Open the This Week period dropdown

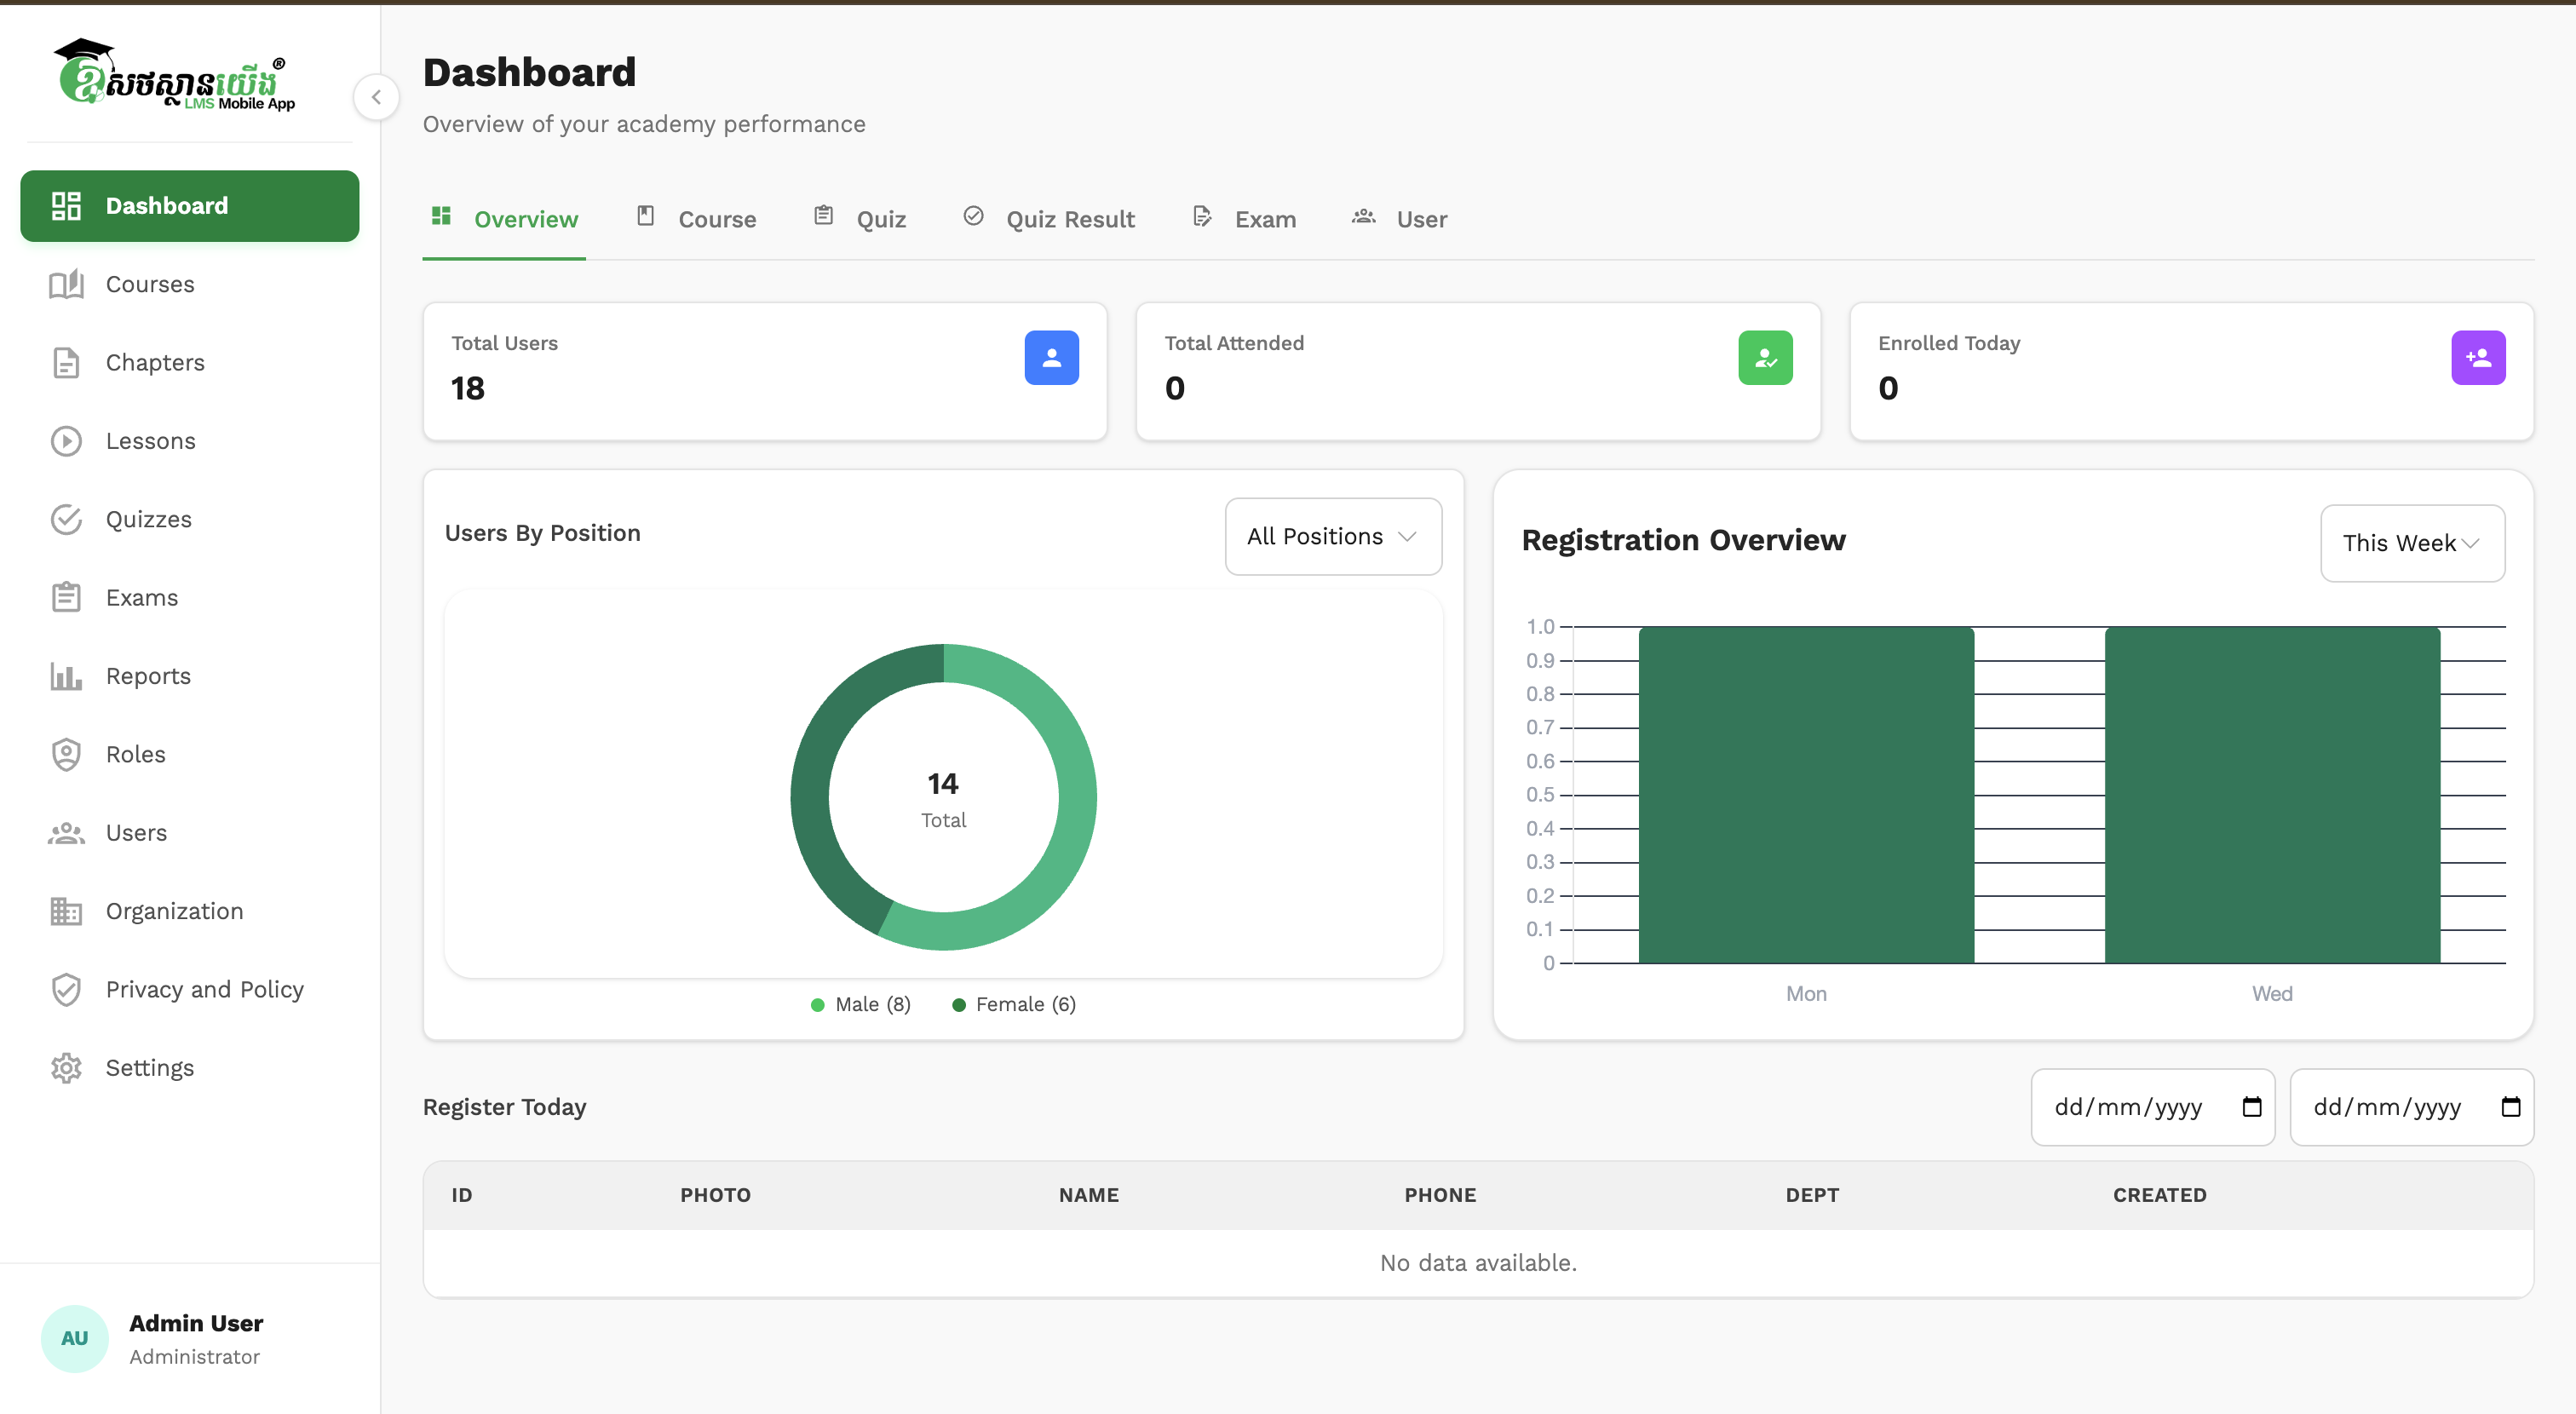click(x=2411, y=543)
